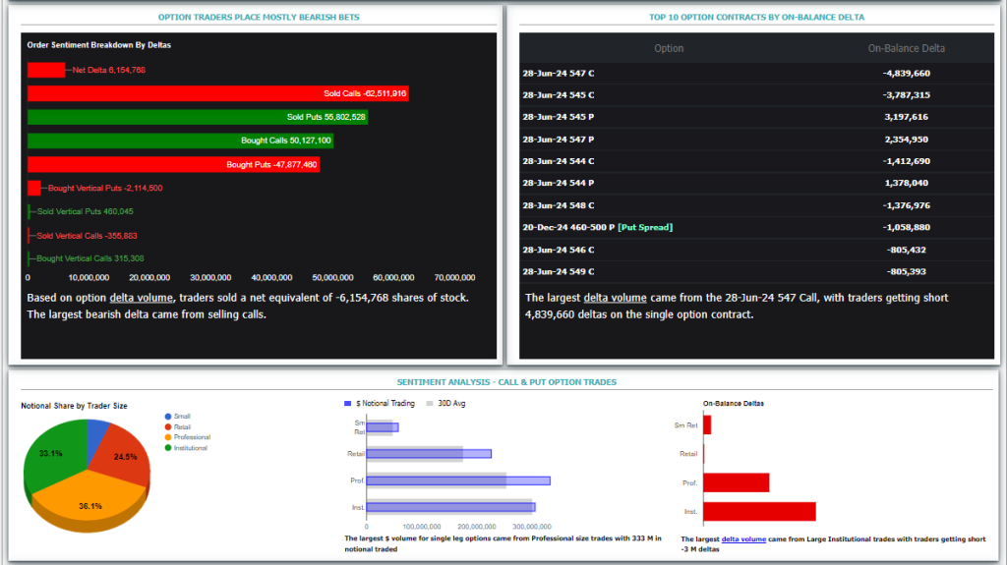Open the blue delta volume link under On-Balance Deltas
Image resolution: width=1007 pixels, height=565 pixels.
[x=743, y=539]
